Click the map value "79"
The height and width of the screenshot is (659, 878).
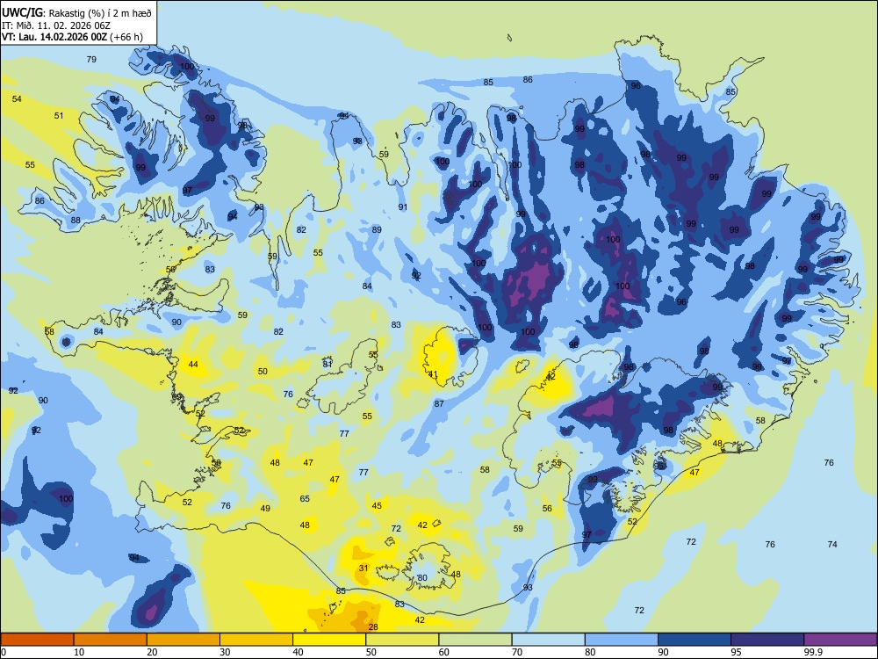click(x=91, y=59)
